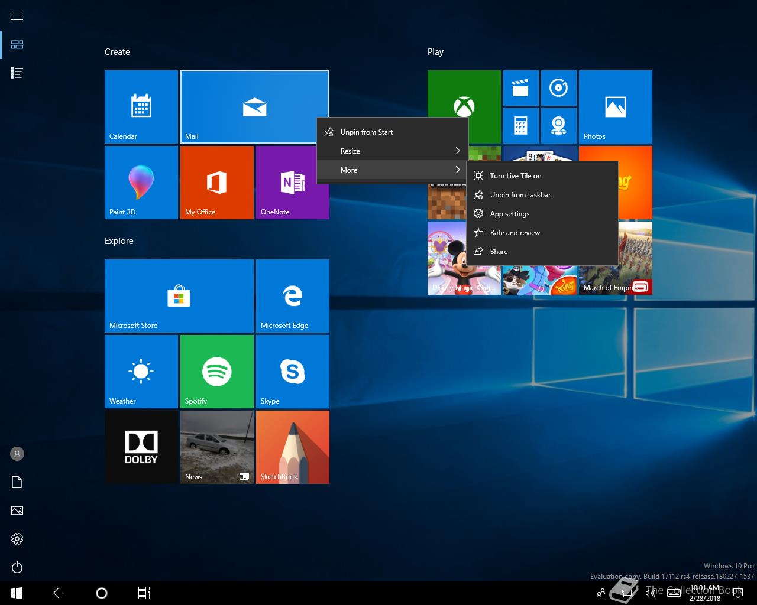Image resolution: width=757 pixels, height=605 pixels.
Task: Open volume control in tray
Action: pyautogui.click(x=651, y=593)
